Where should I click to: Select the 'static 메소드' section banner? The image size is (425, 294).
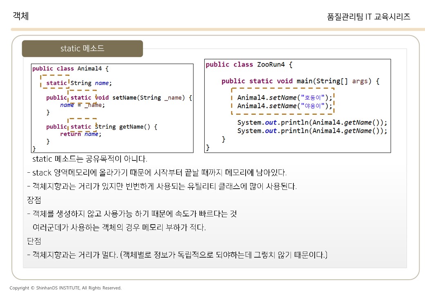[83, 49]
